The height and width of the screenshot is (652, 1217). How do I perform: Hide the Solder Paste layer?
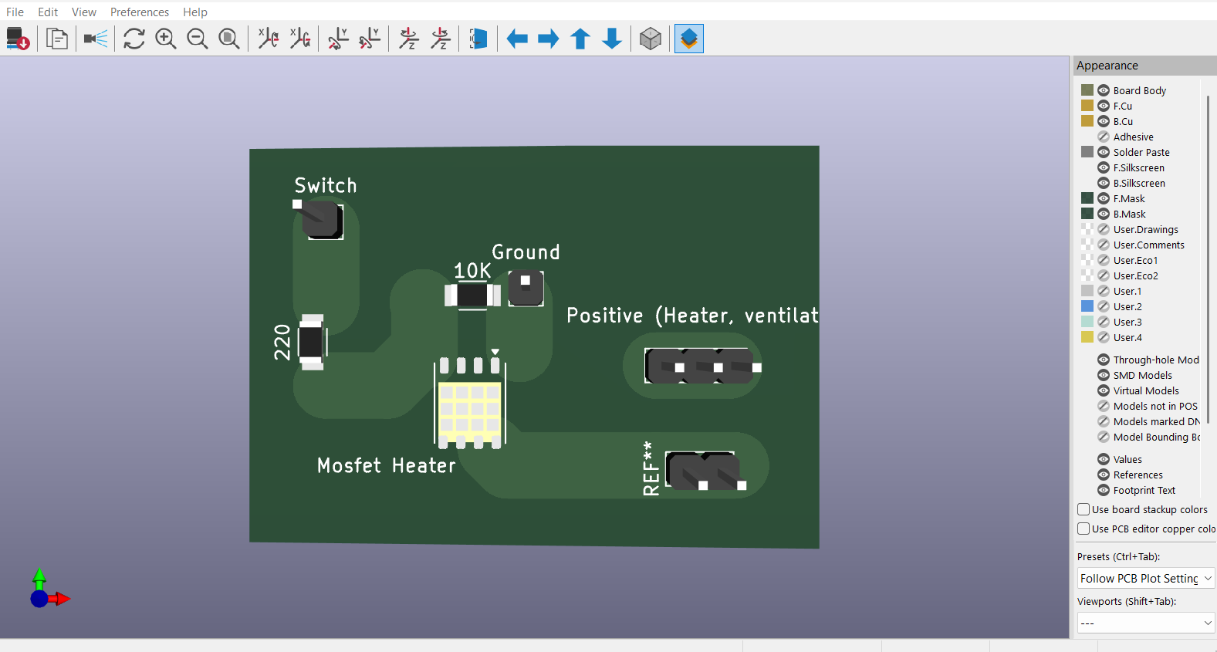tap(1104, 152)
